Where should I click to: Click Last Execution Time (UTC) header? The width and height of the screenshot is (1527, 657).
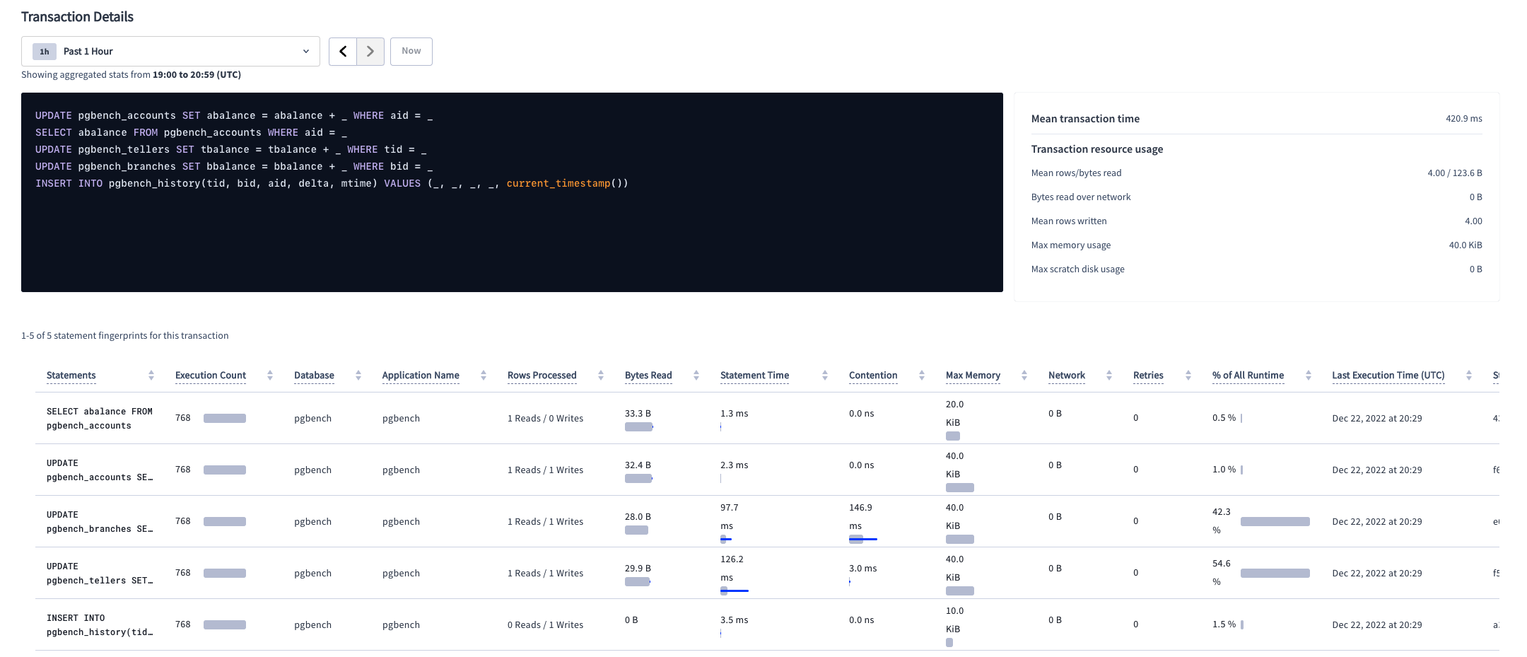[1388, 376]
